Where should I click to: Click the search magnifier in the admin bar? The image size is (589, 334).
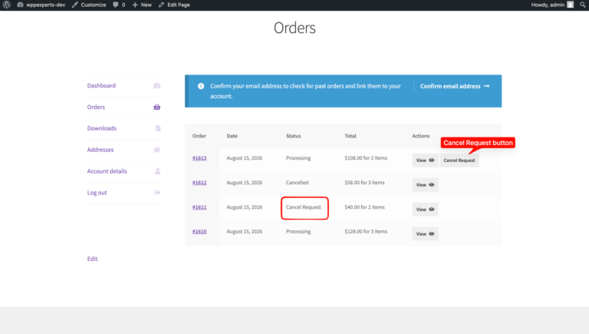tap(583, 5)
